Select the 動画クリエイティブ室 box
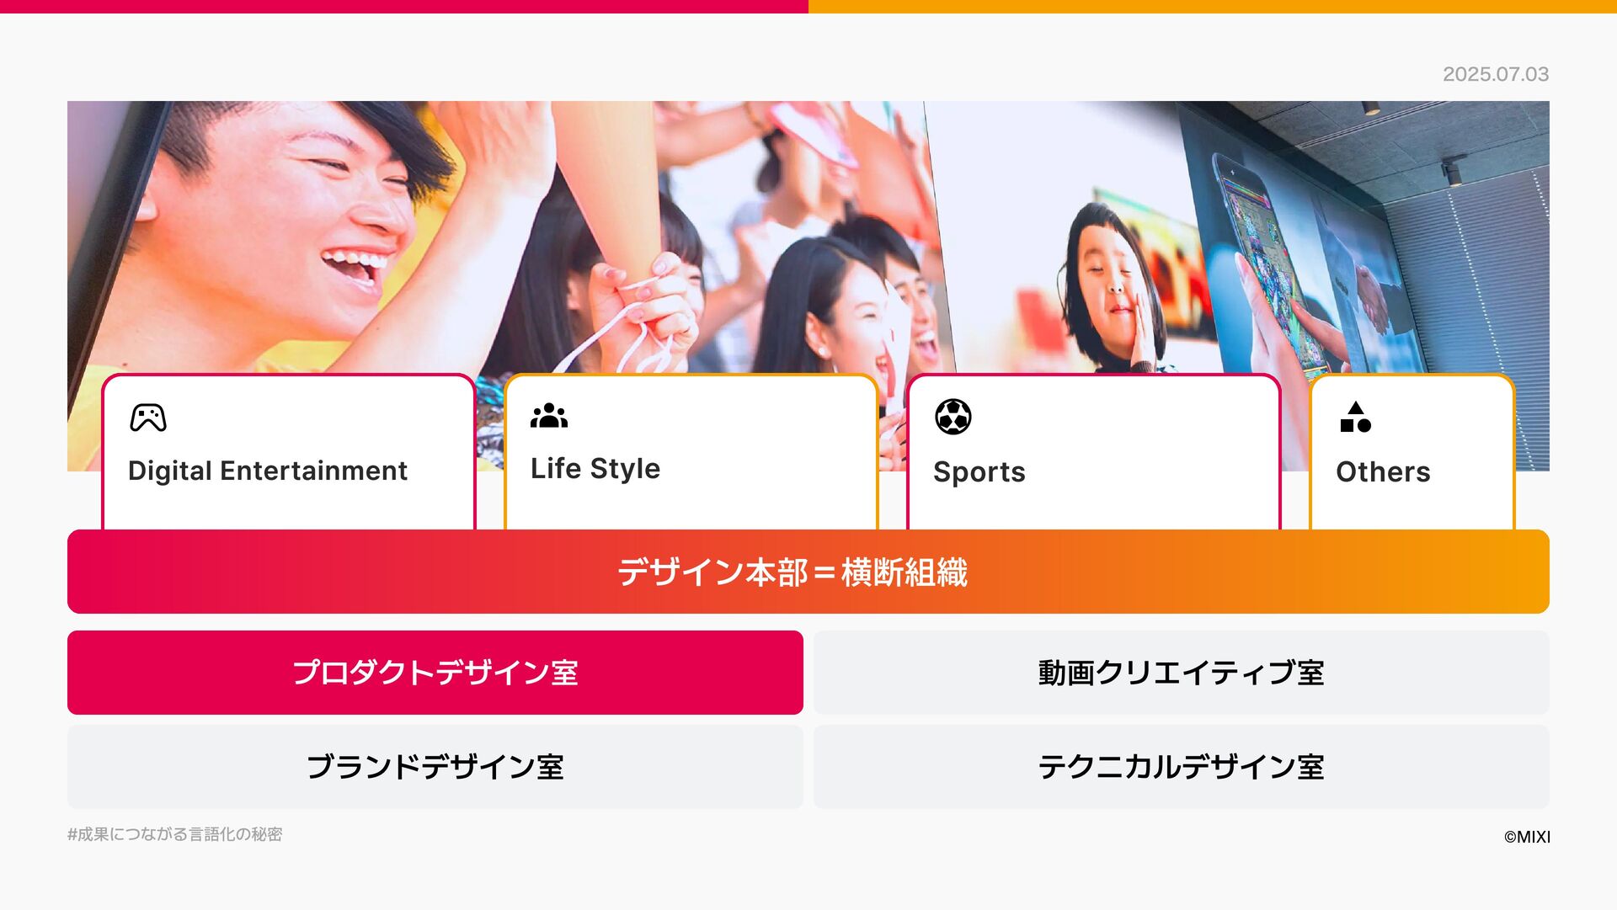Screen dimensions: 1617x910 pos(1182,673)
